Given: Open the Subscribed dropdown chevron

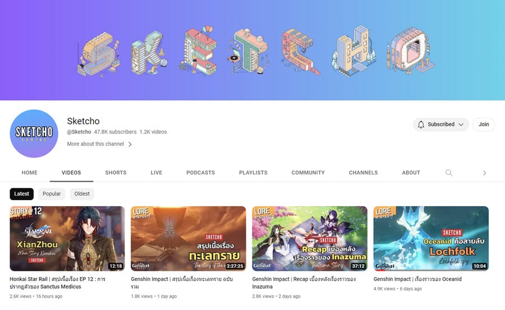Looking at the screenshot, I should (461, 124).
